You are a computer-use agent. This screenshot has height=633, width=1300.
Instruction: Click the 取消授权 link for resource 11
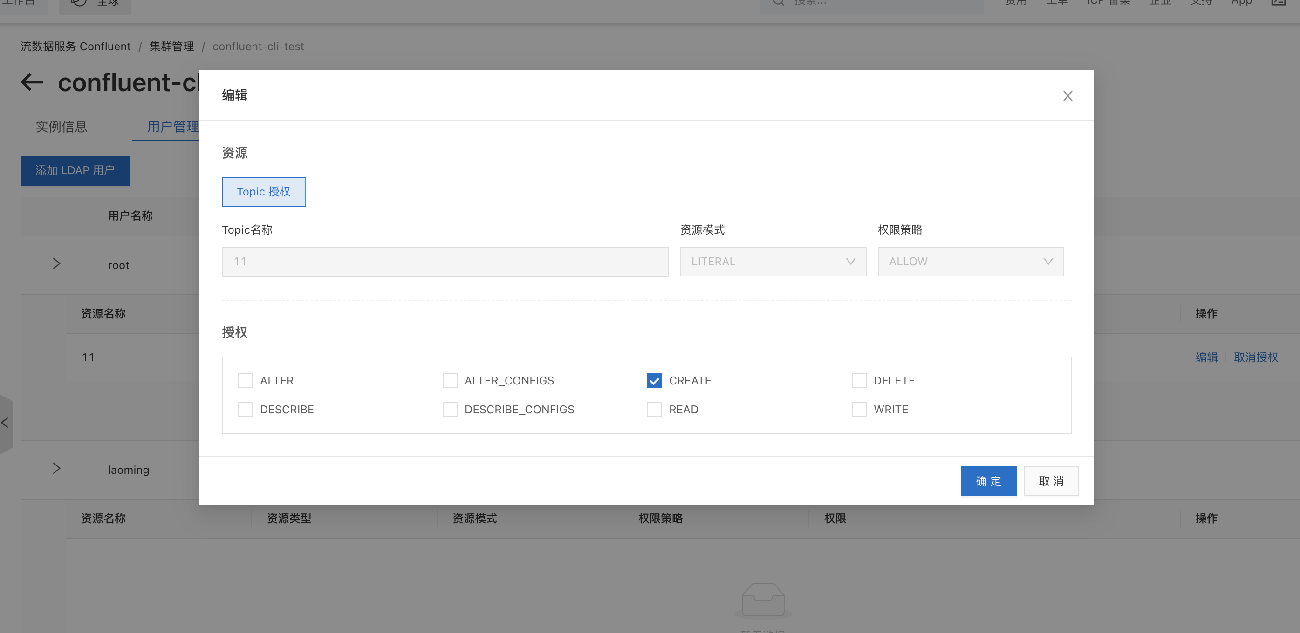pyautogui.click(x=1256, y=357)
